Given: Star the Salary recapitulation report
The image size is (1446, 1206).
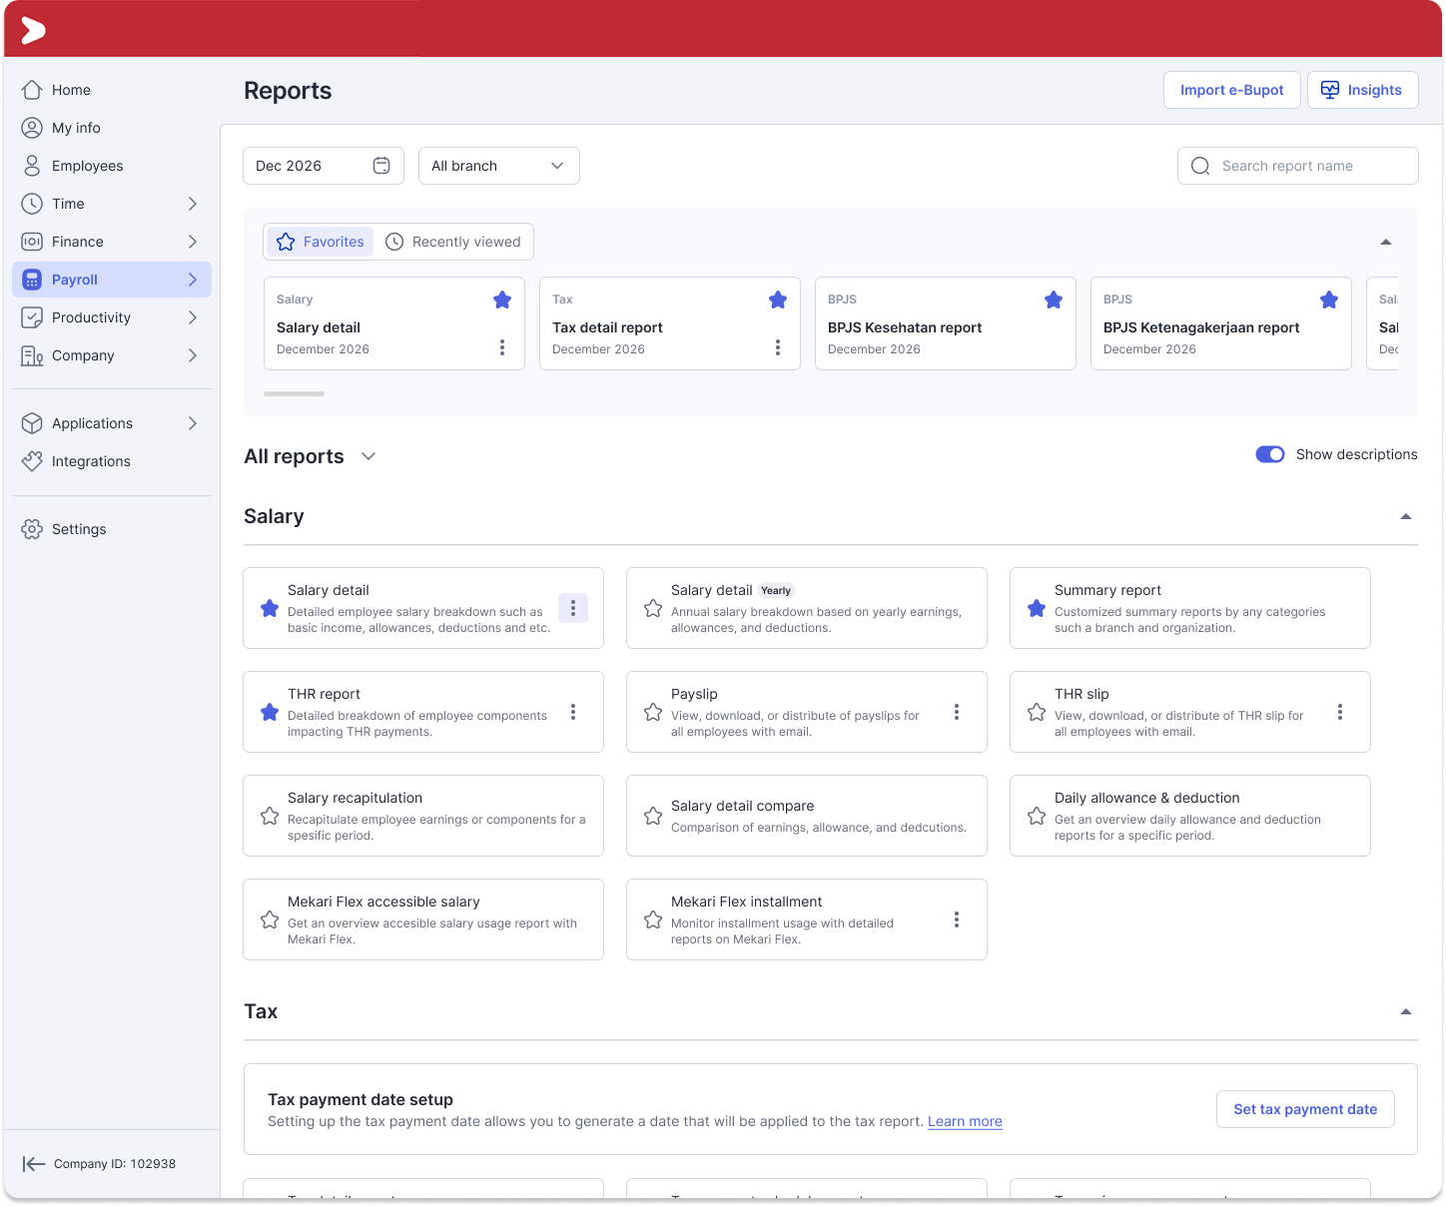Looking at the screenshot, I should [270, 816].
